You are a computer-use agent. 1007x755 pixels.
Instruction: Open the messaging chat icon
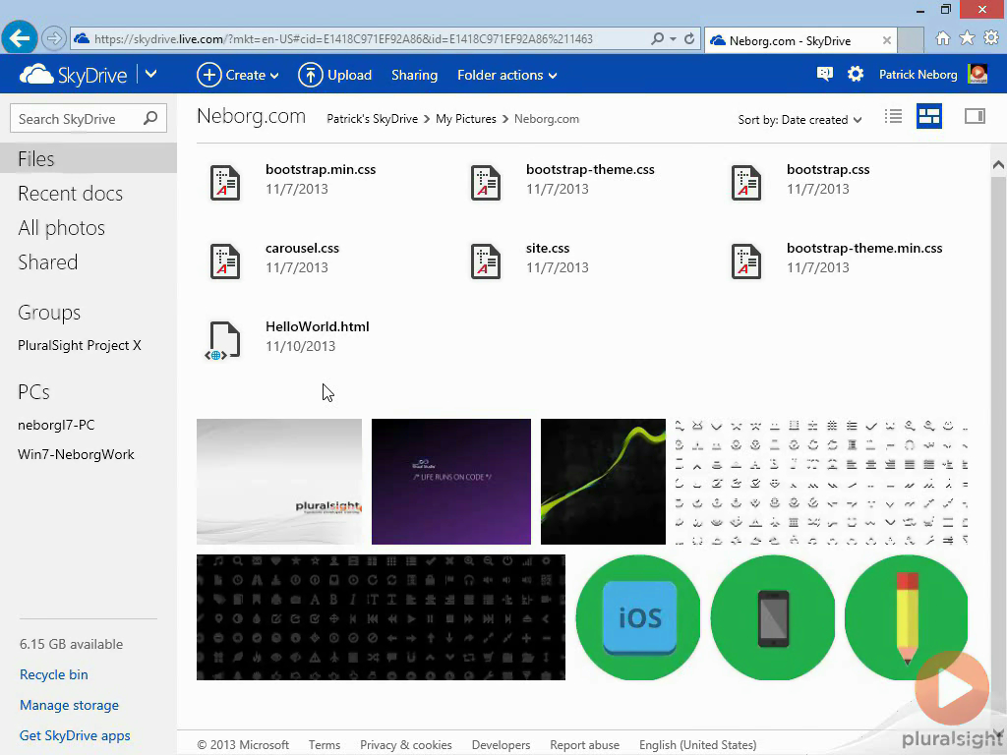[x=825, y=75]
